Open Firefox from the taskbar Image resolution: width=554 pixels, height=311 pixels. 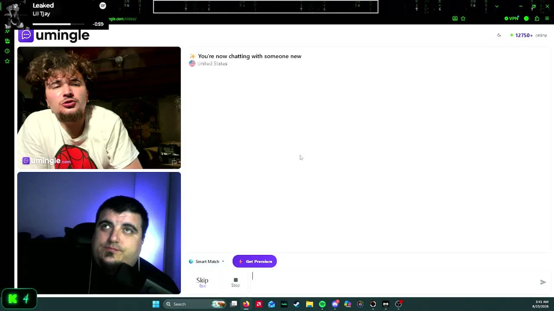[246, 304]
